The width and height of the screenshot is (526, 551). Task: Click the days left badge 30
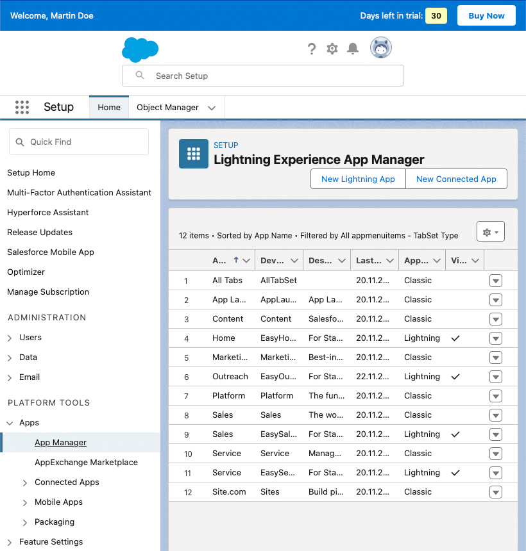436,15
